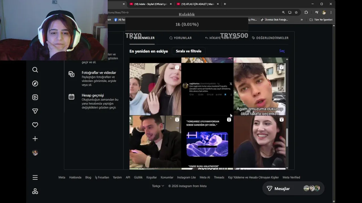
Task: Open Meta footer link
Action: 62,177
